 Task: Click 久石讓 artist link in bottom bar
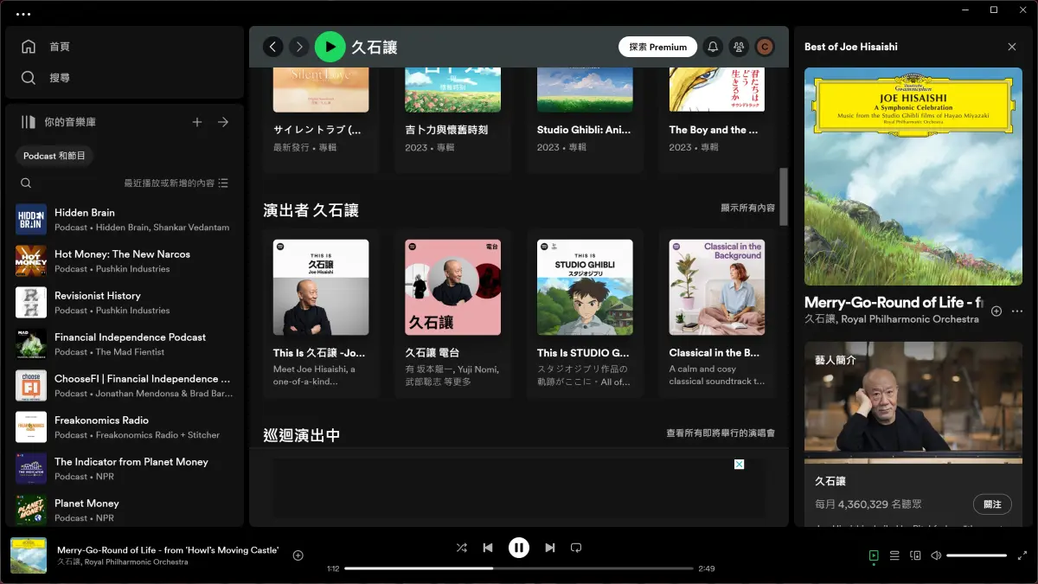[68, 562]
